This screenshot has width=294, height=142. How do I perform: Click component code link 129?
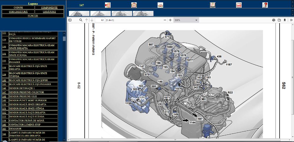(x=4, y=40)
